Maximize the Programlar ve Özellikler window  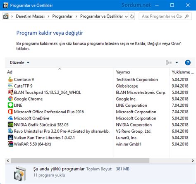[172, 5]
